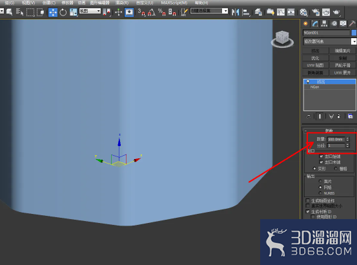Toggle Show End Result button
Screen dimensions: 357x265
click(x=320, y=116)
